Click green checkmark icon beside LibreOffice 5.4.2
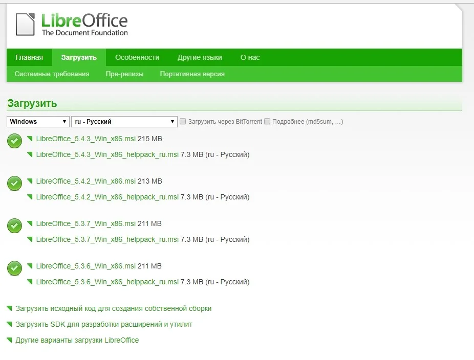Viewport: 474px width, 360px height. click(14, 183)
